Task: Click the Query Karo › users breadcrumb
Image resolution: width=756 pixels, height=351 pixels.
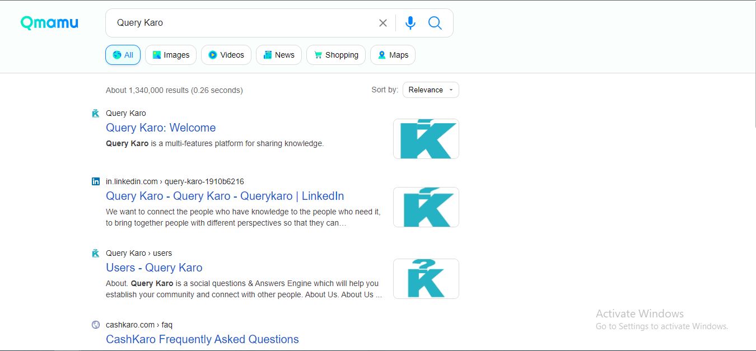Action: 139,253
